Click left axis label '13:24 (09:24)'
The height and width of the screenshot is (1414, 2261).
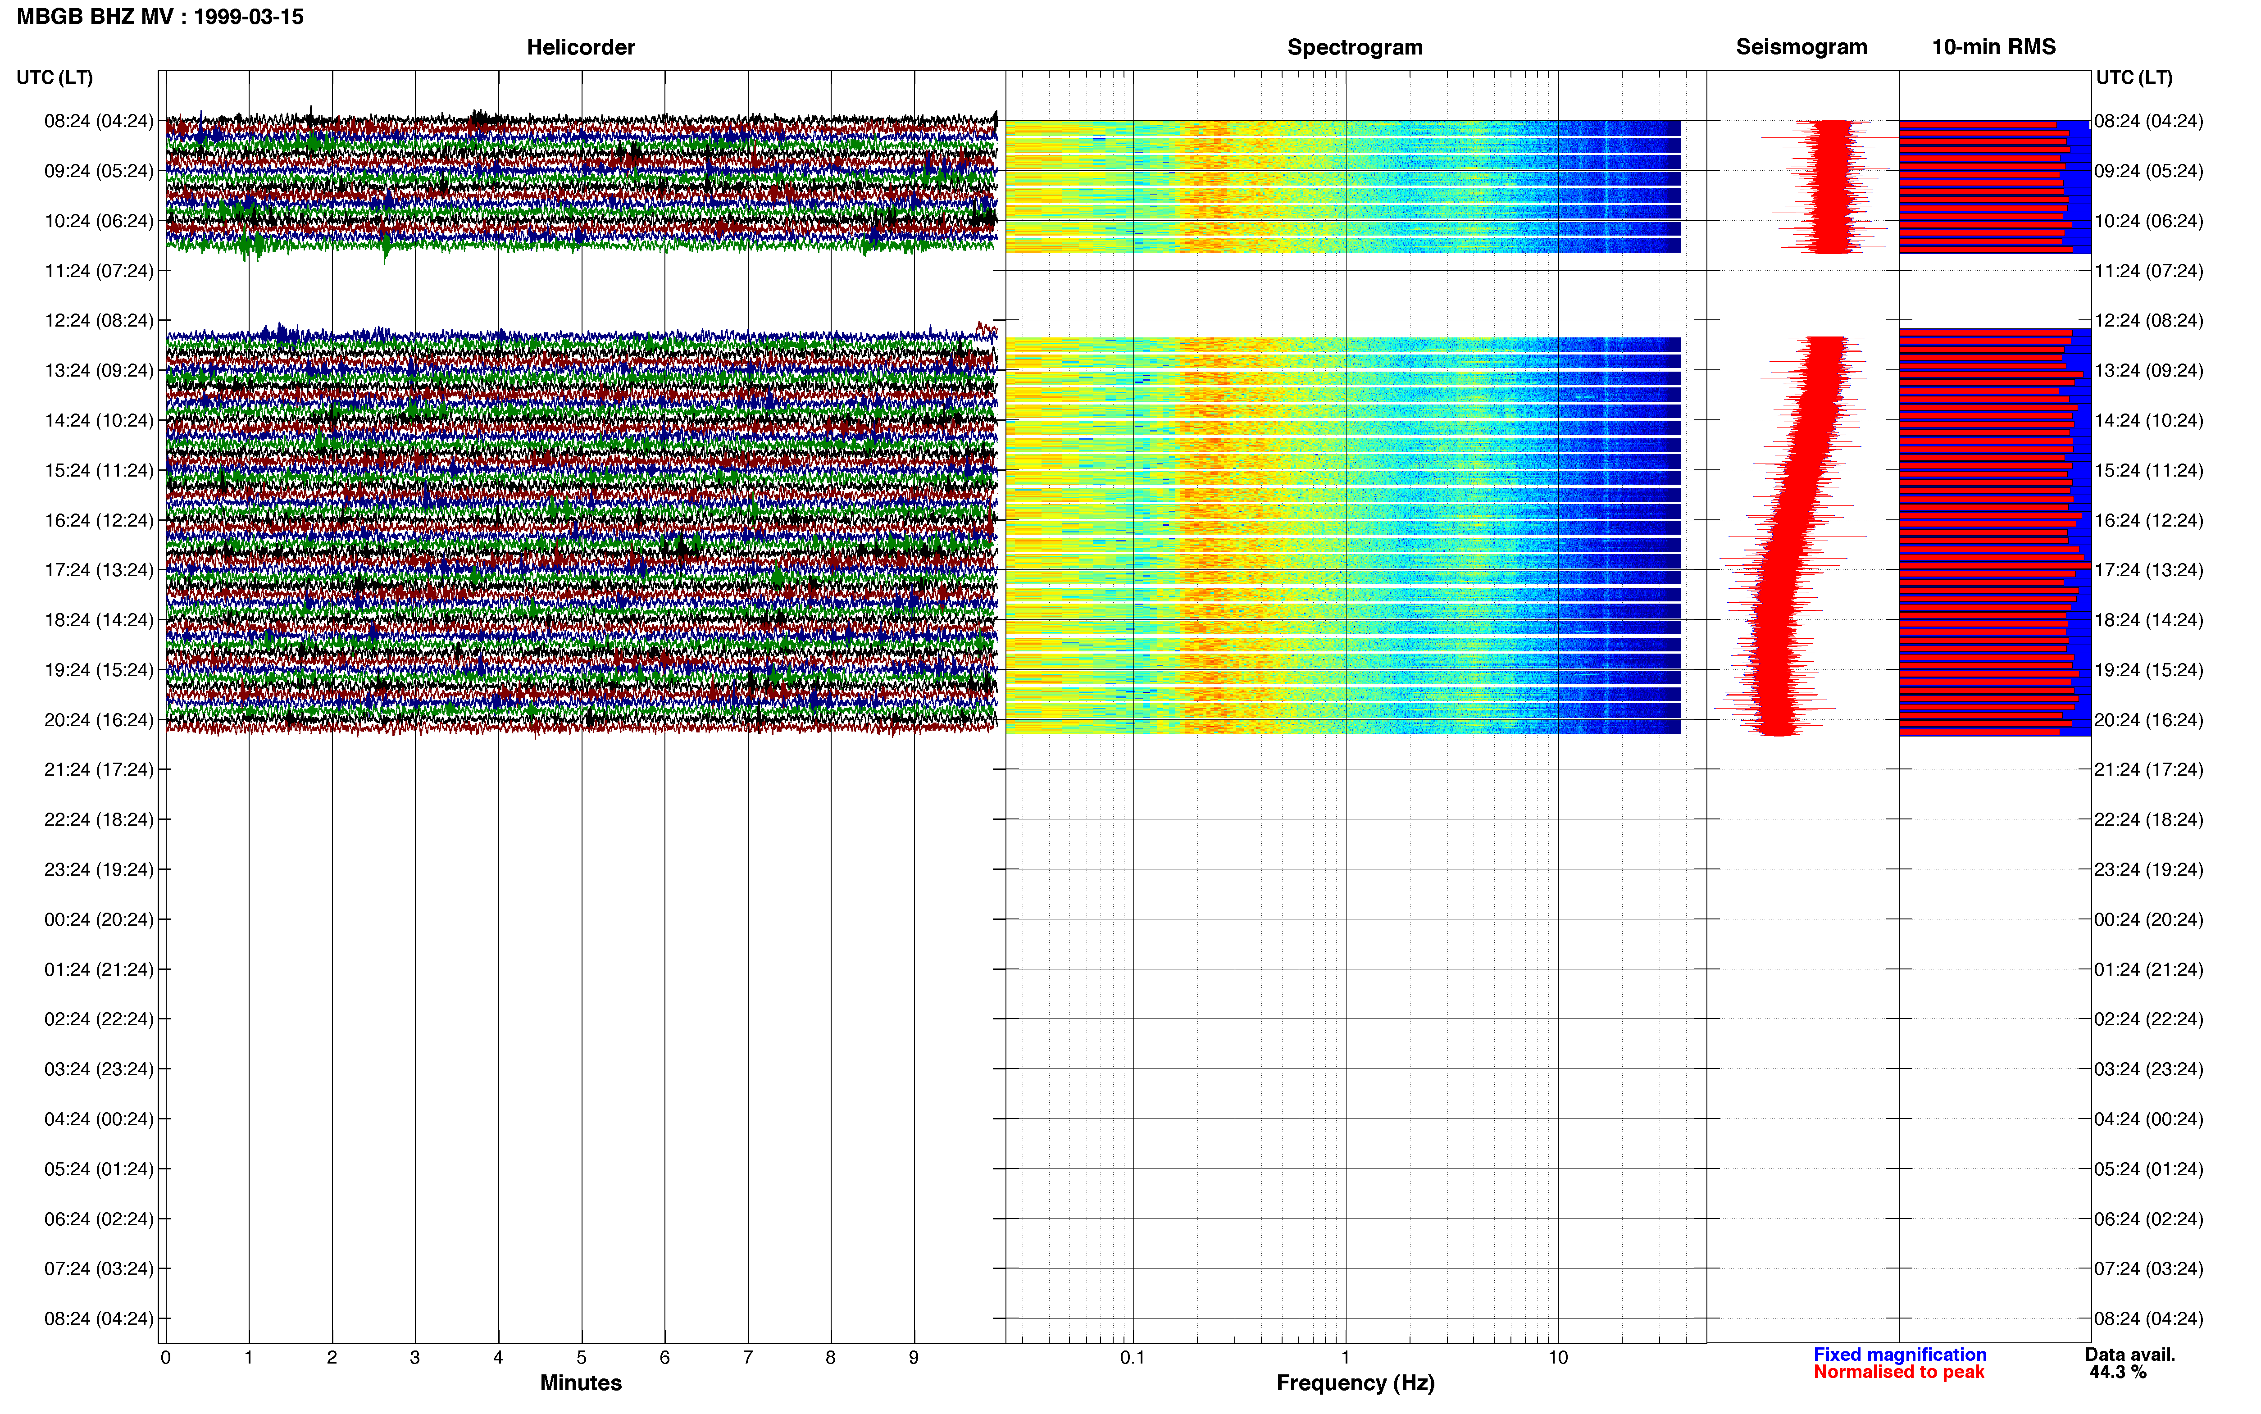click(x=99, y=370)
